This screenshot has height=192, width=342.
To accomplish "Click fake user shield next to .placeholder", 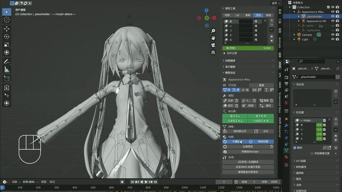I will (x=338, y=77).
